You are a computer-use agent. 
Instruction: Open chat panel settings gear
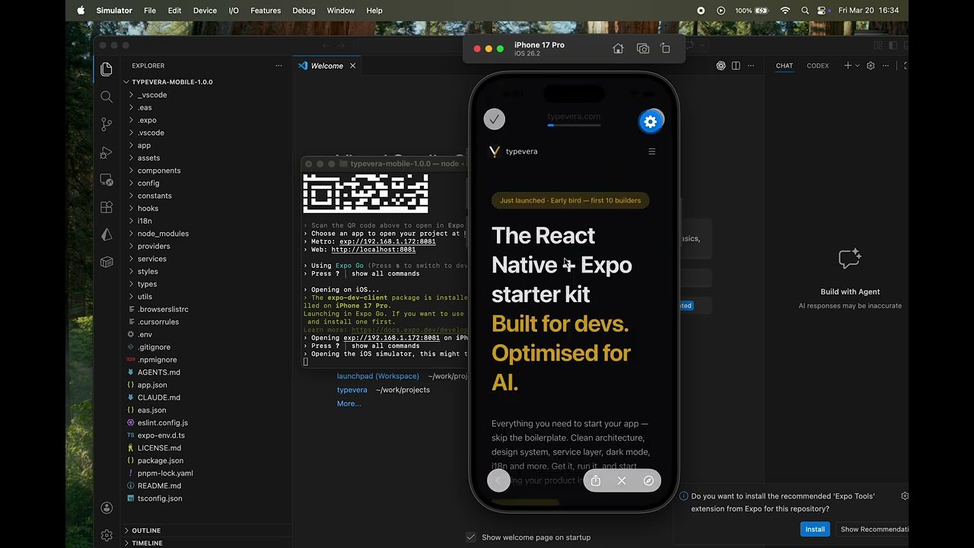(871, 65)
